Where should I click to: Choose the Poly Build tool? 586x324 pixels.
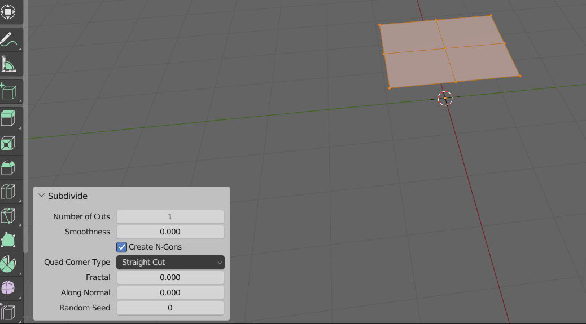click(x=8, y=240)
